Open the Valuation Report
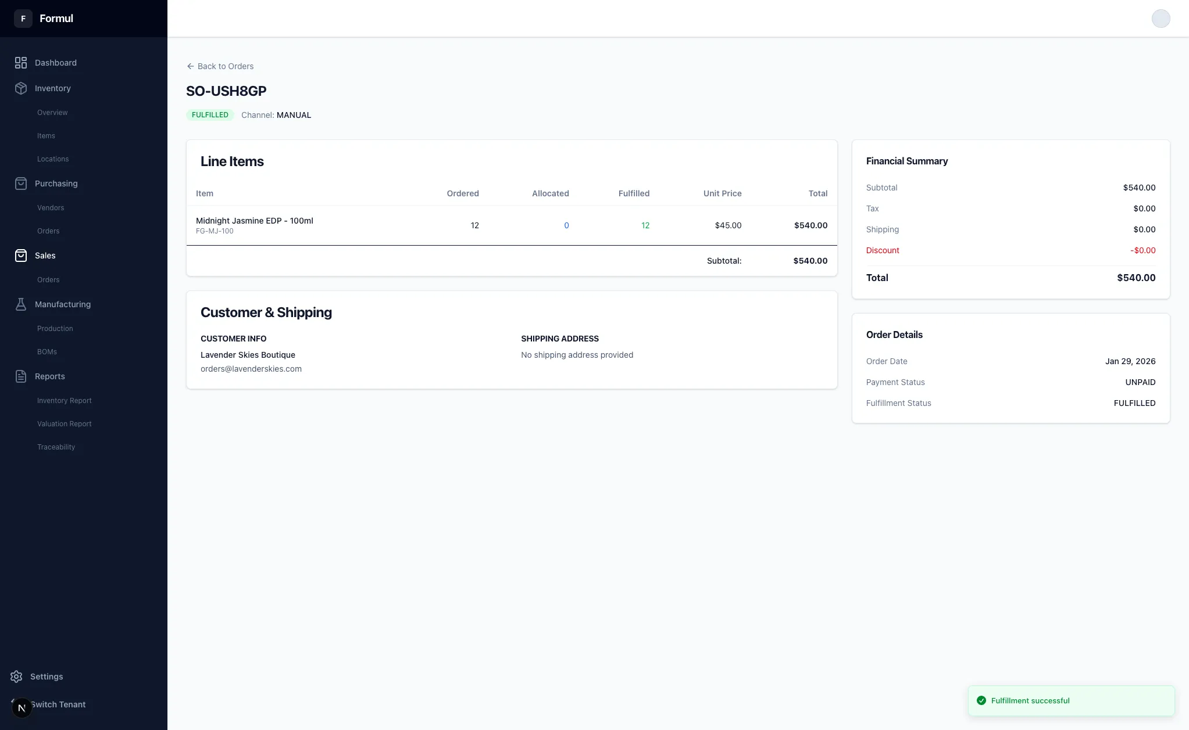The image size is (1189, 730). pyautogui.click(x=65, y=424)
